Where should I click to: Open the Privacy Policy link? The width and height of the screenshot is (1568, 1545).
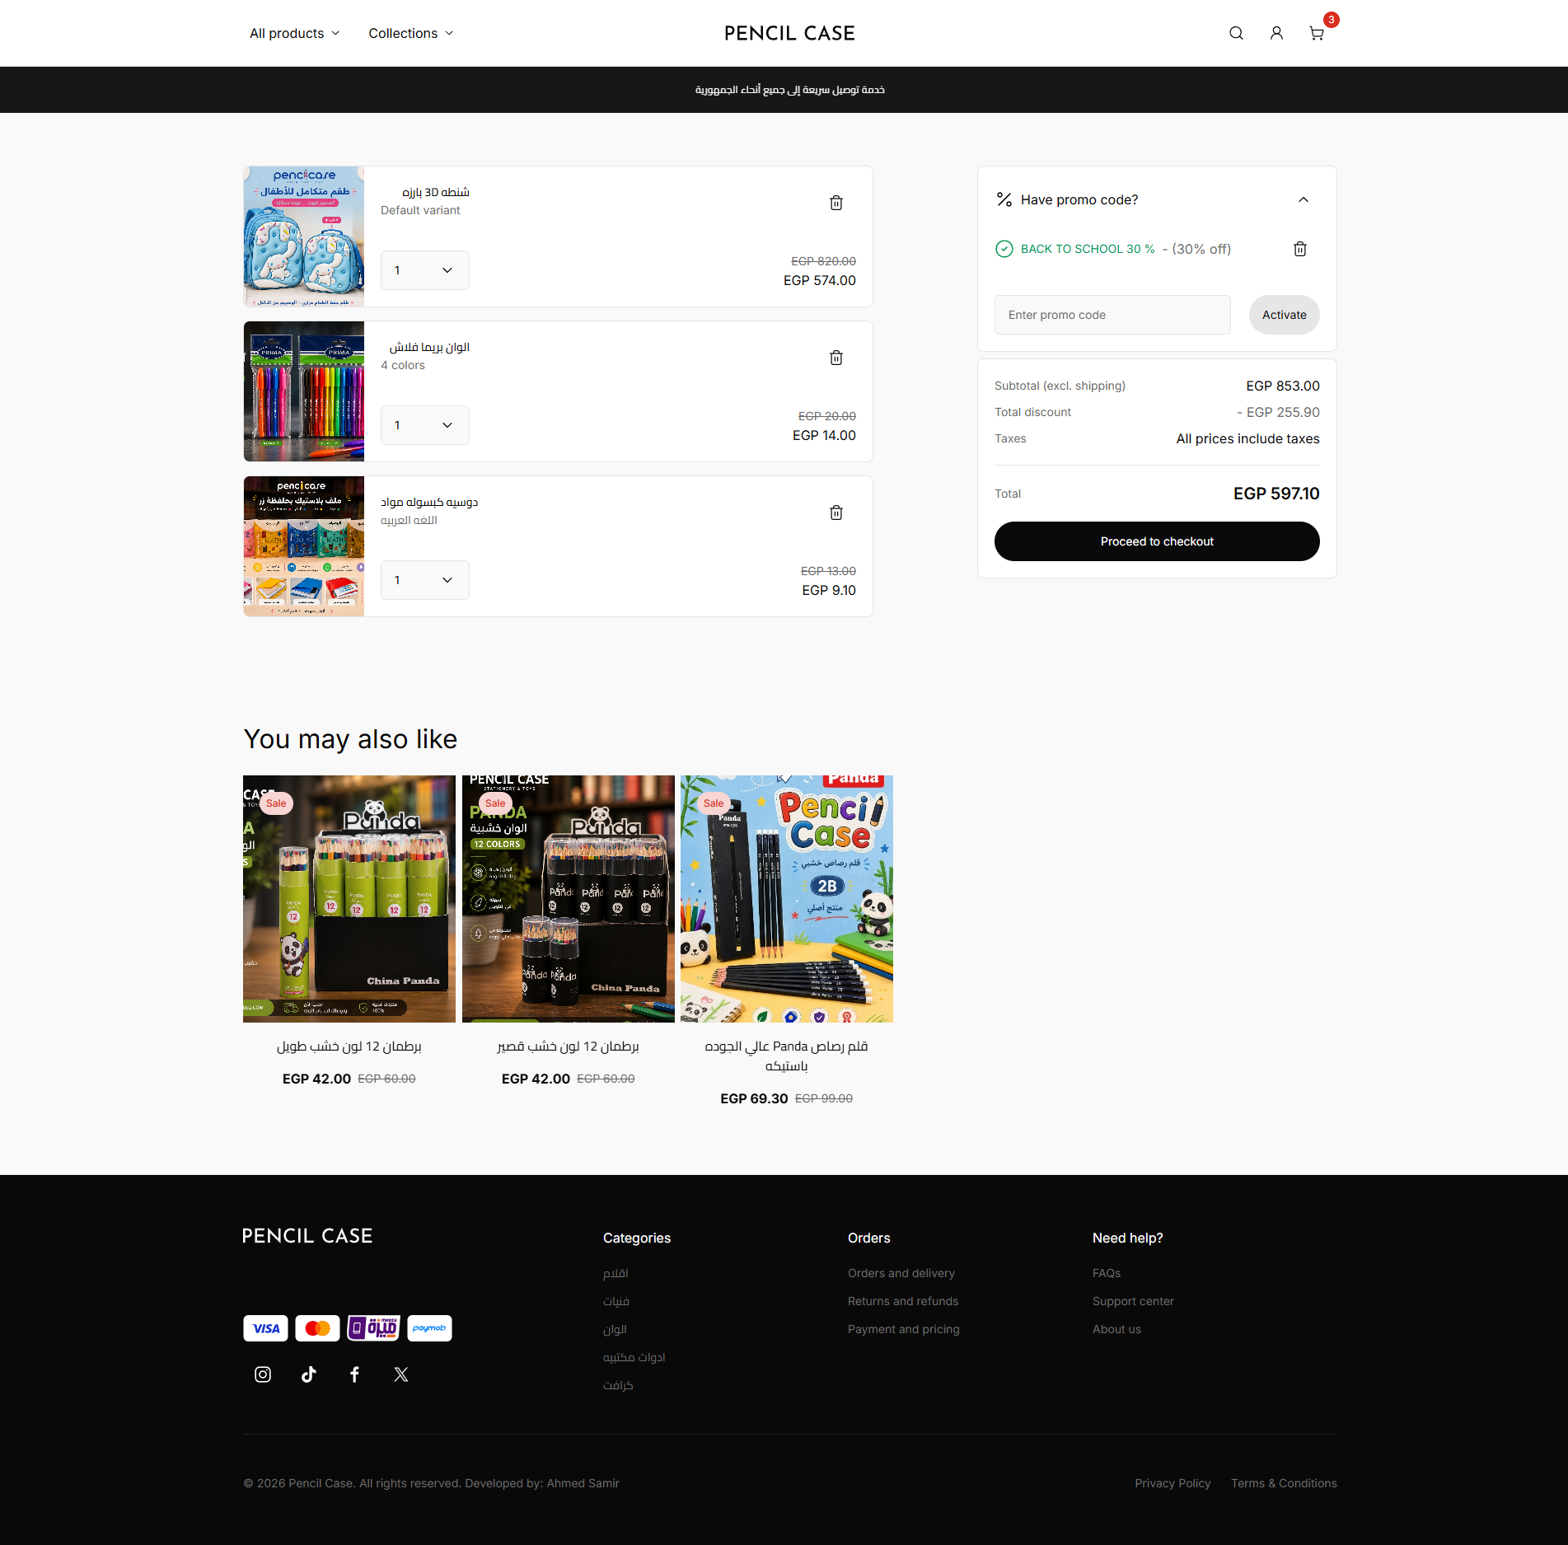[1172, 1483]
